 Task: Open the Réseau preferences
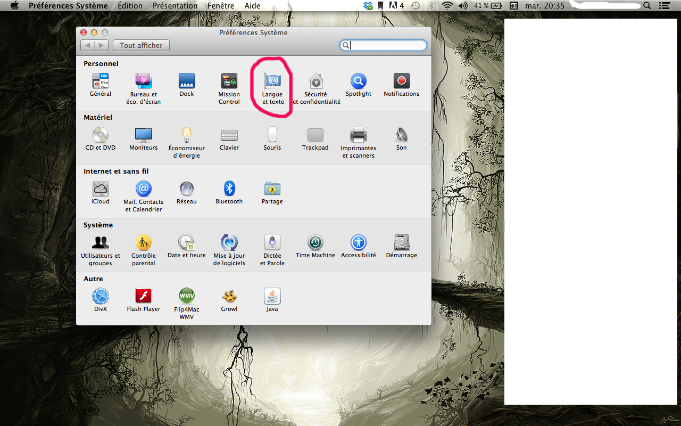[x=187, y=193]
